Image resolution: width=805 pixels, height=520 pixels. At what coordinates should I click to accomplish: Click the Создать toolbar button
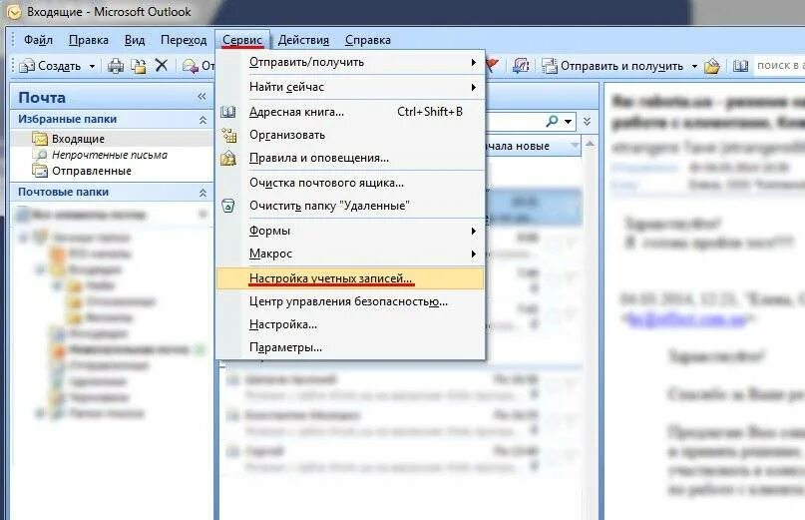coord(50,66)
